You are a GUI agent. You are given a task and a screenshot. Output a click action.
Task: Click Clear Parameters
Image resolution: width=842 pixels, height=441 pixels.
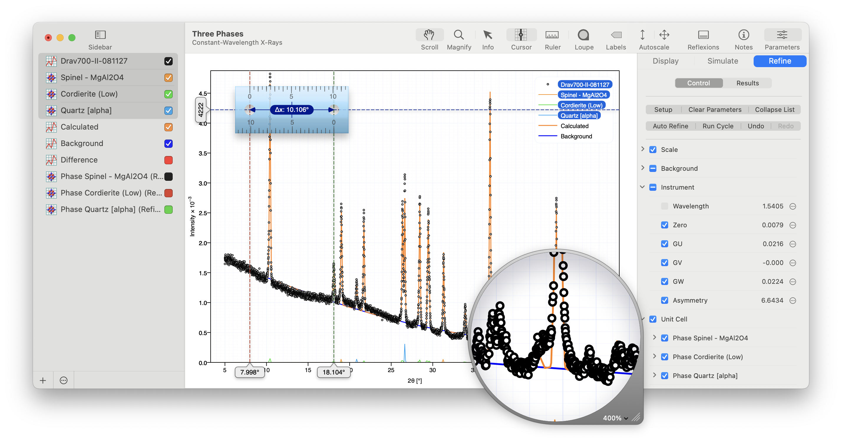coord(715,110)
